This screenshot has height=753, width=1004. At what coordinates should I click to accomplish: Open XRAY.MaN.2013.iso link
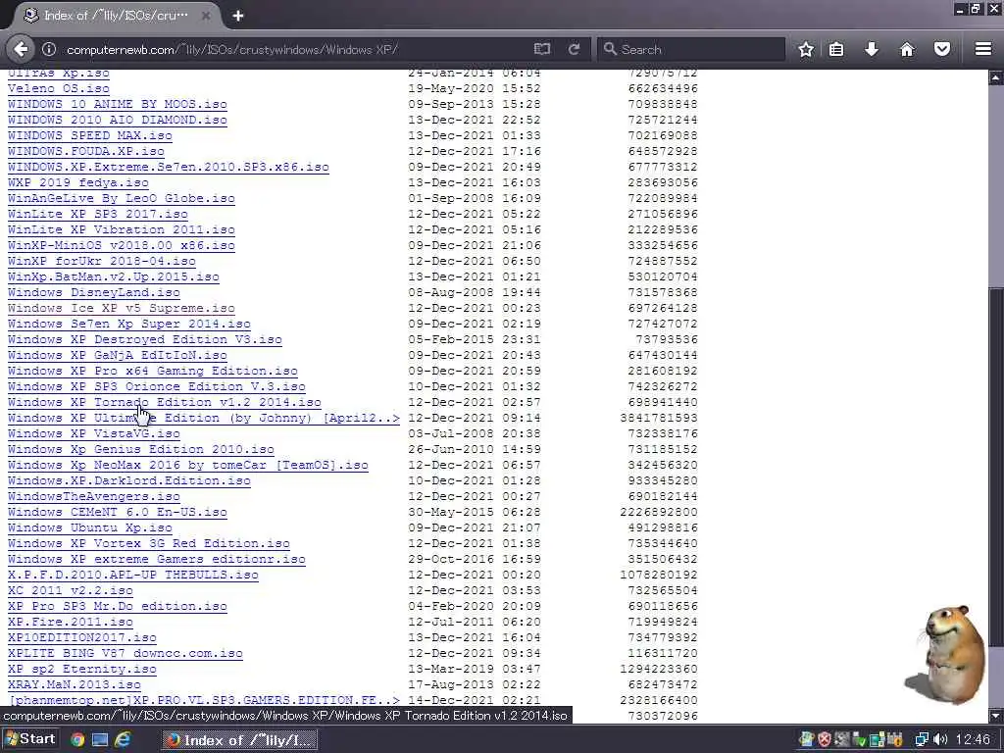pyautogui.click(x=75, y=684)
